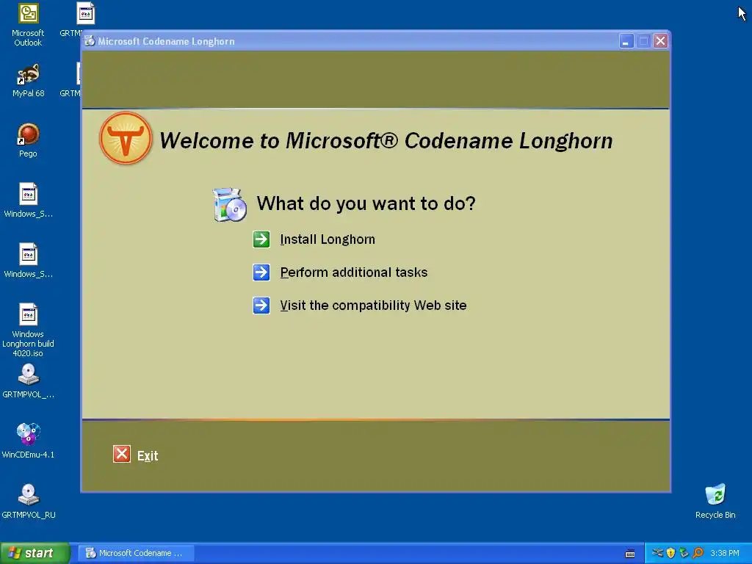This screenshot has height=564, width=752.
Task: Click the blue arrow beside Visit compatibility Web site
Action: [x=261, y=305]
